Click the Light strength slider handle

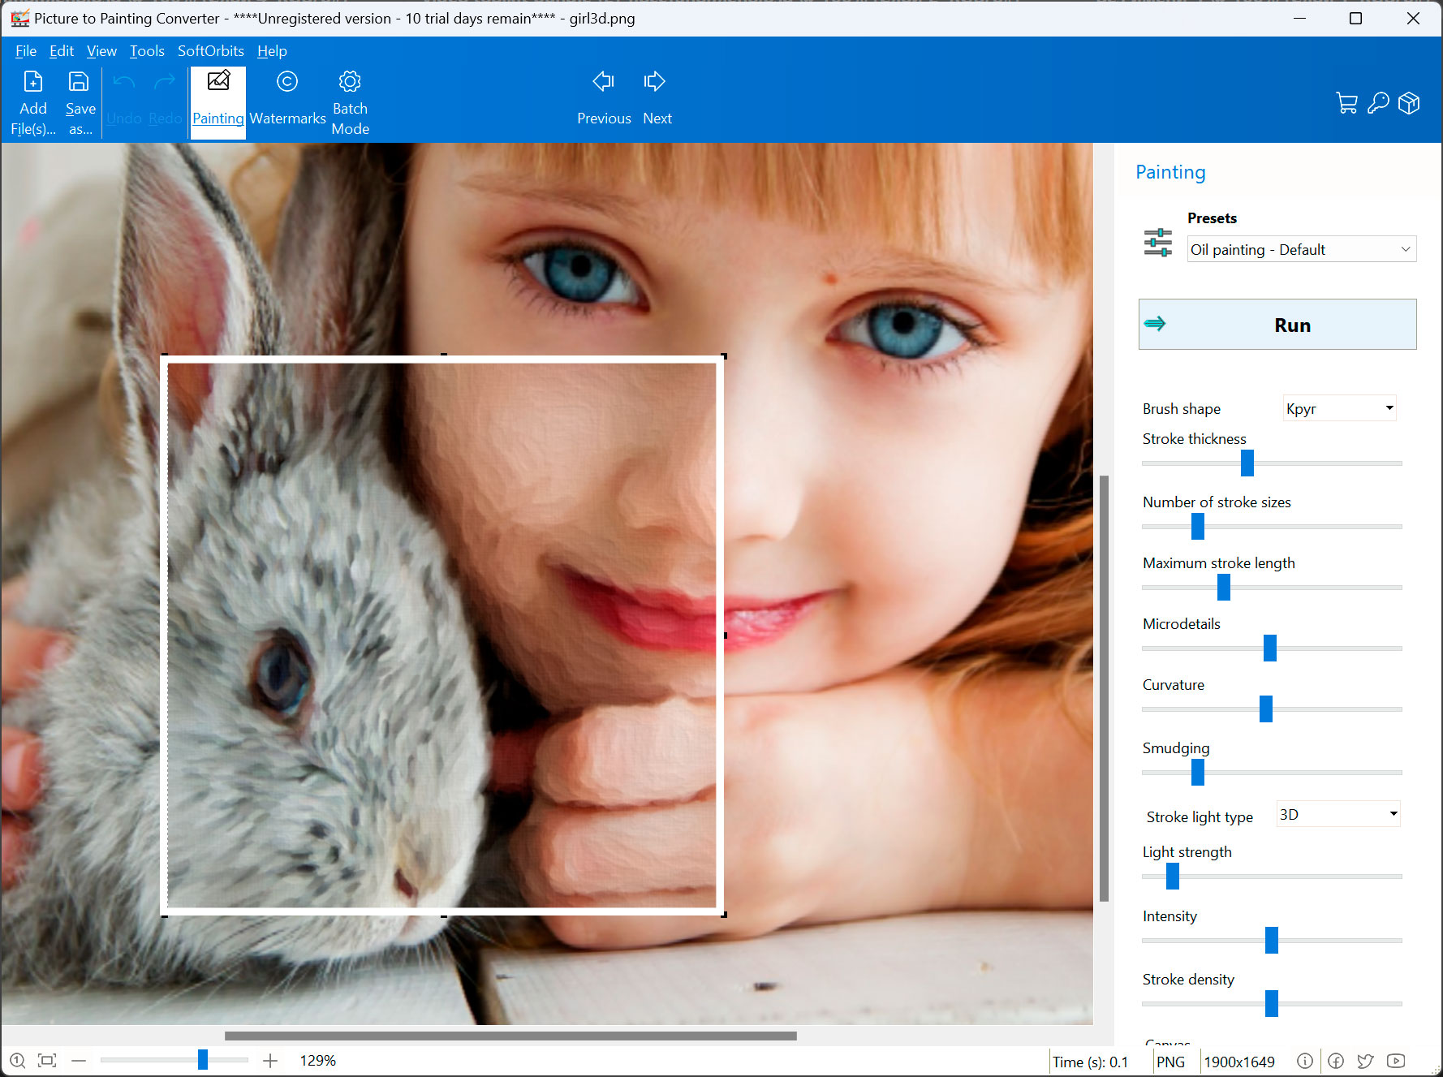(x=1173, y=876)
